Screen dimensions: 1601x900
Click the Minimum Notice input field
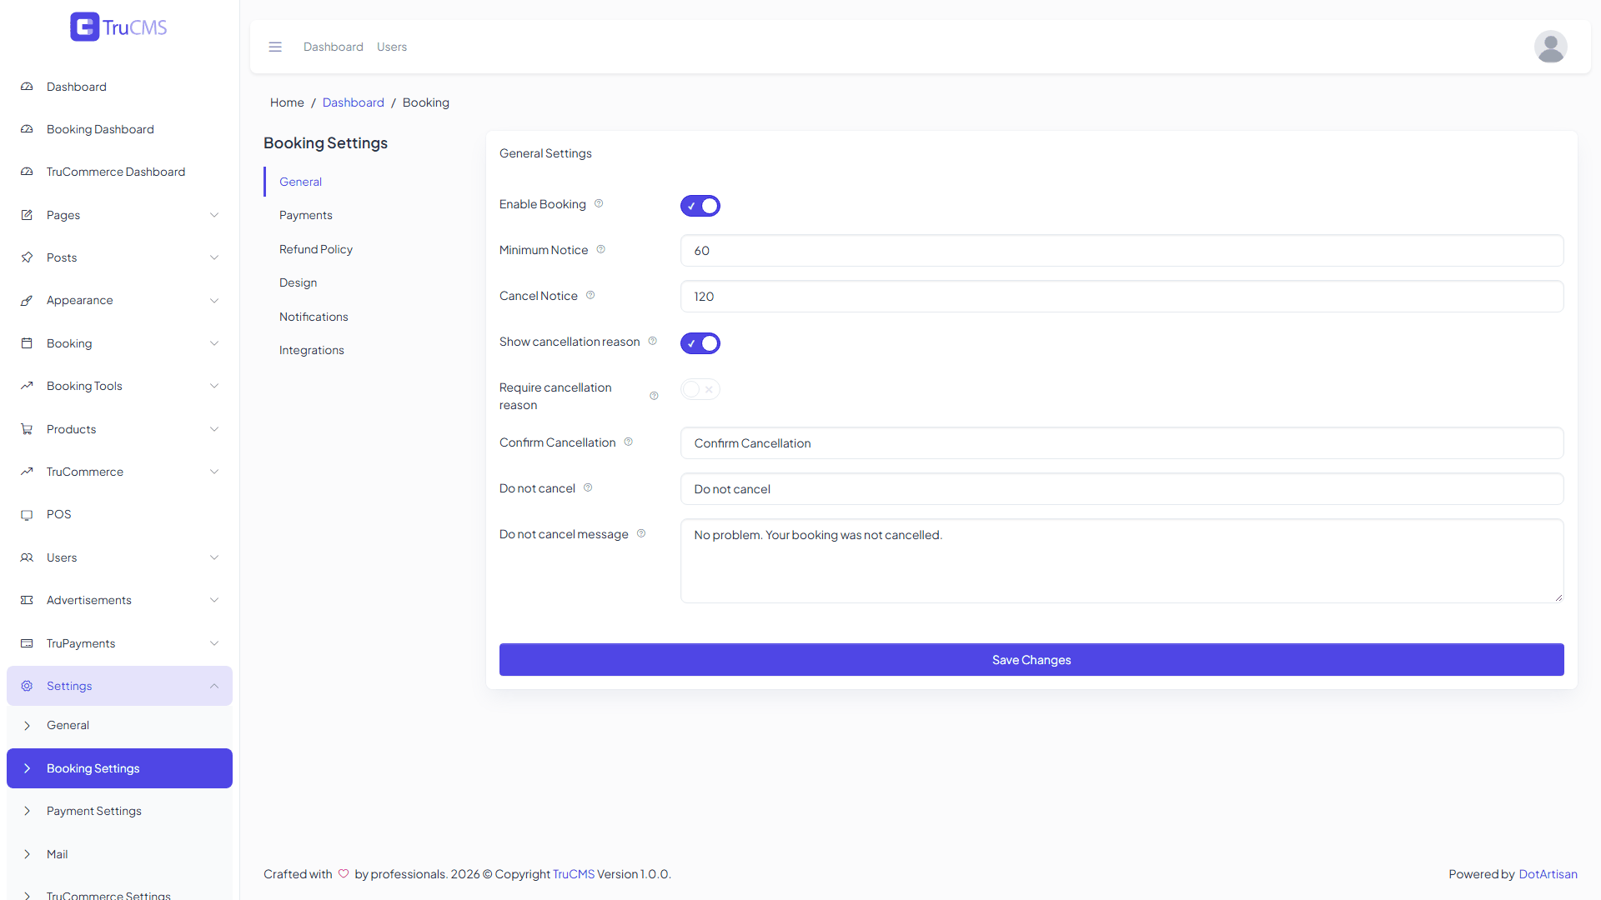(x=1122, y=251)
